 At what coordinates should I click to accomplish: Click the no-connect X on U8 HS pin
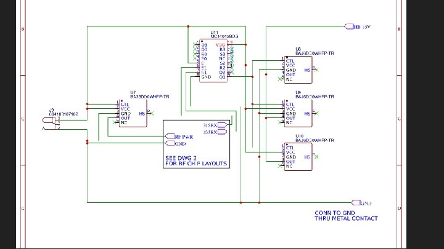pos(316,69)
